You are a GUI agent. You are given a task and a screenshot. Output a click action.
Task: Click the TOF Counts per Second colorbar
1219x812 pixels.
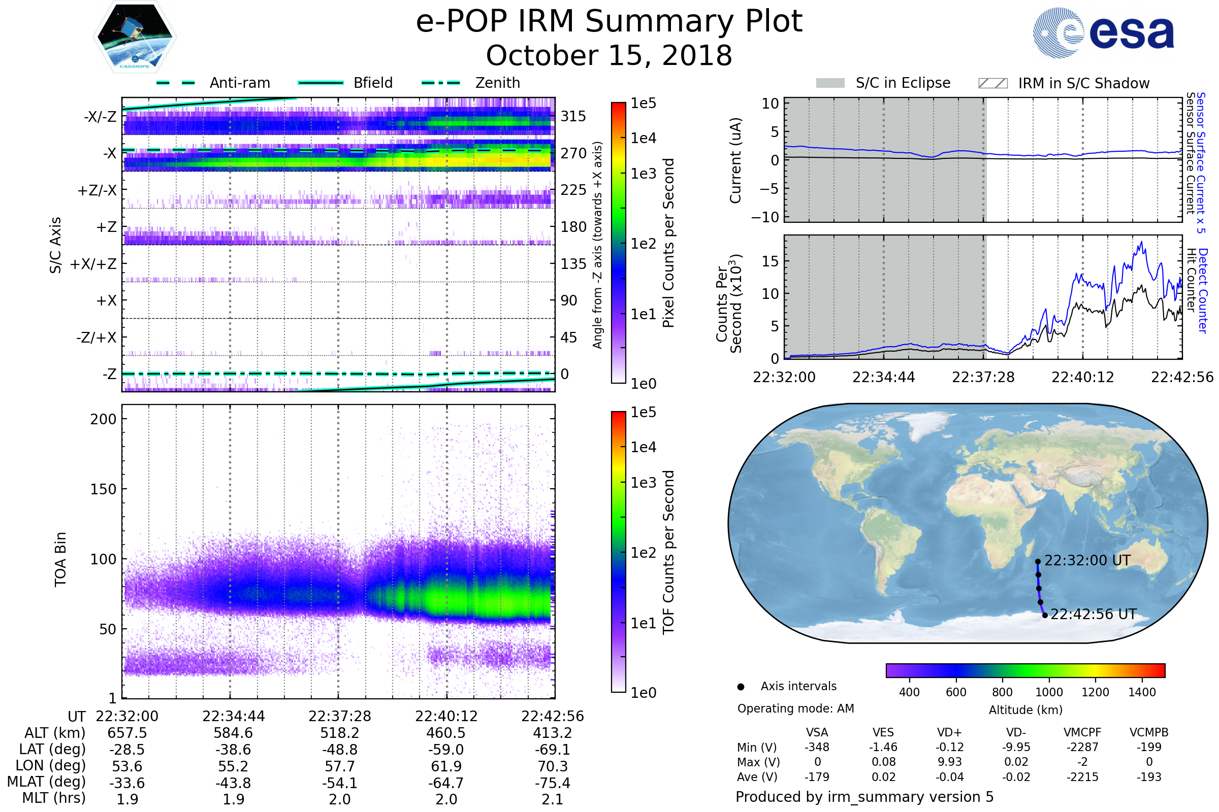(618, 552)
